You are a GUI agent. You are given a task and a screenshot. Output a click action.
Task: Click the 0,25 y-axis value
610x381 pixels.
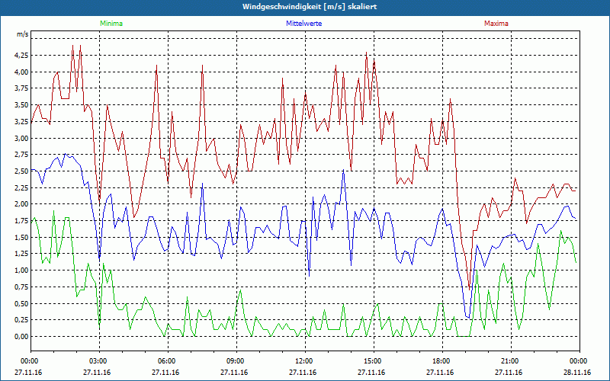(x=22, y=320)
